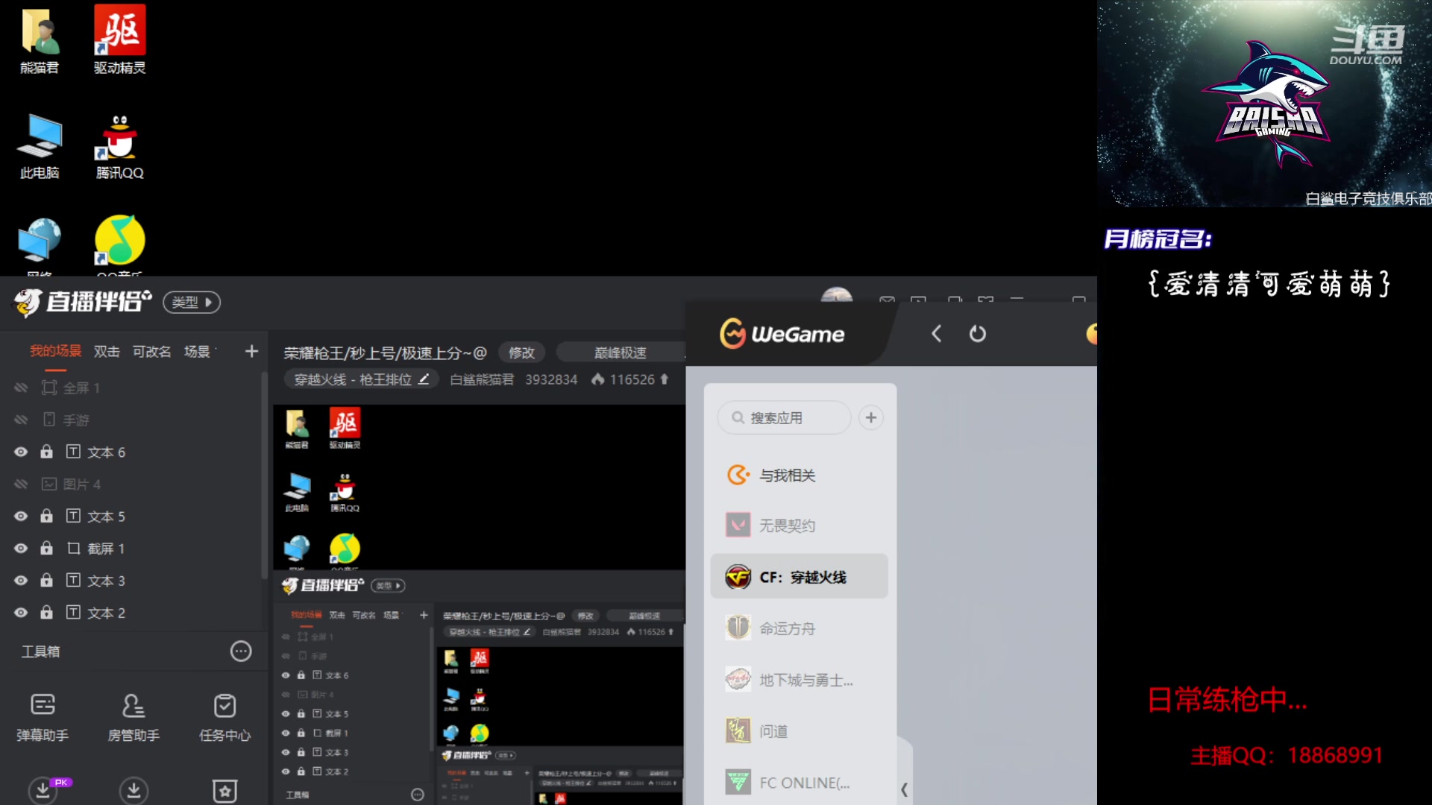Select CF: 穿越火线 in WeGame list
The width and height of the screenshot is (1432, 805).
799,576
